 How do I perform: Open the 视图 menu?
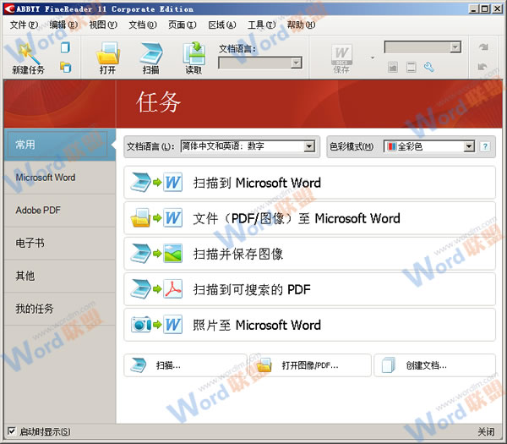click(103, 25)
